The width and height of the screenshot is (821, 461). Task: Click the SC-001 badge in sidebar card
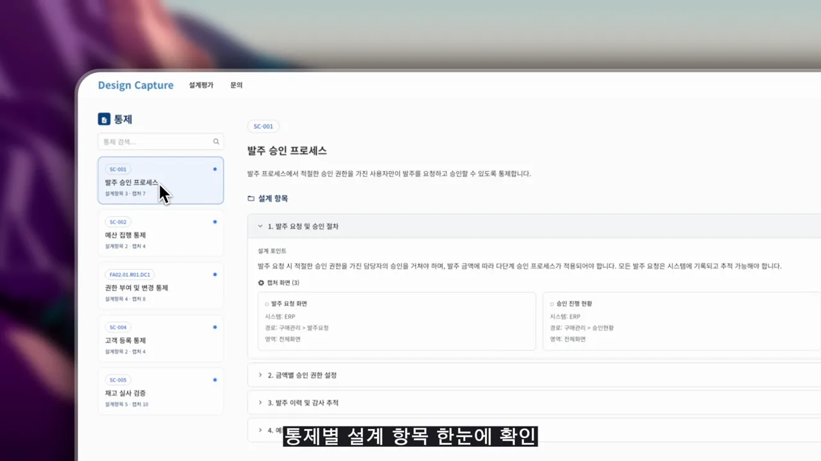point(118,170)
